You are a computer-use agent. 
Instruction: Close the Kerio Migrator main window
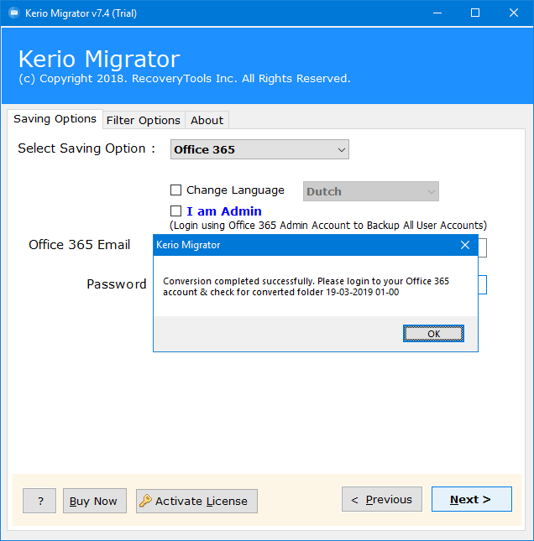(x=514, y=13)
